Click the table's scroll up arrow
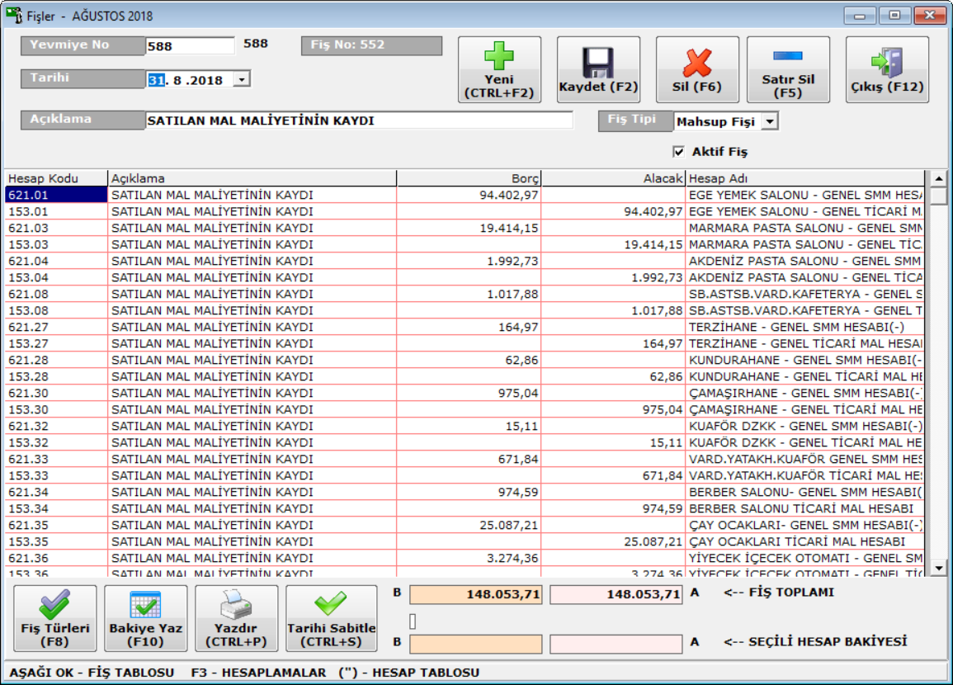Screen dimensions: 953x685 pyautogui.click(x=938, y=178)
